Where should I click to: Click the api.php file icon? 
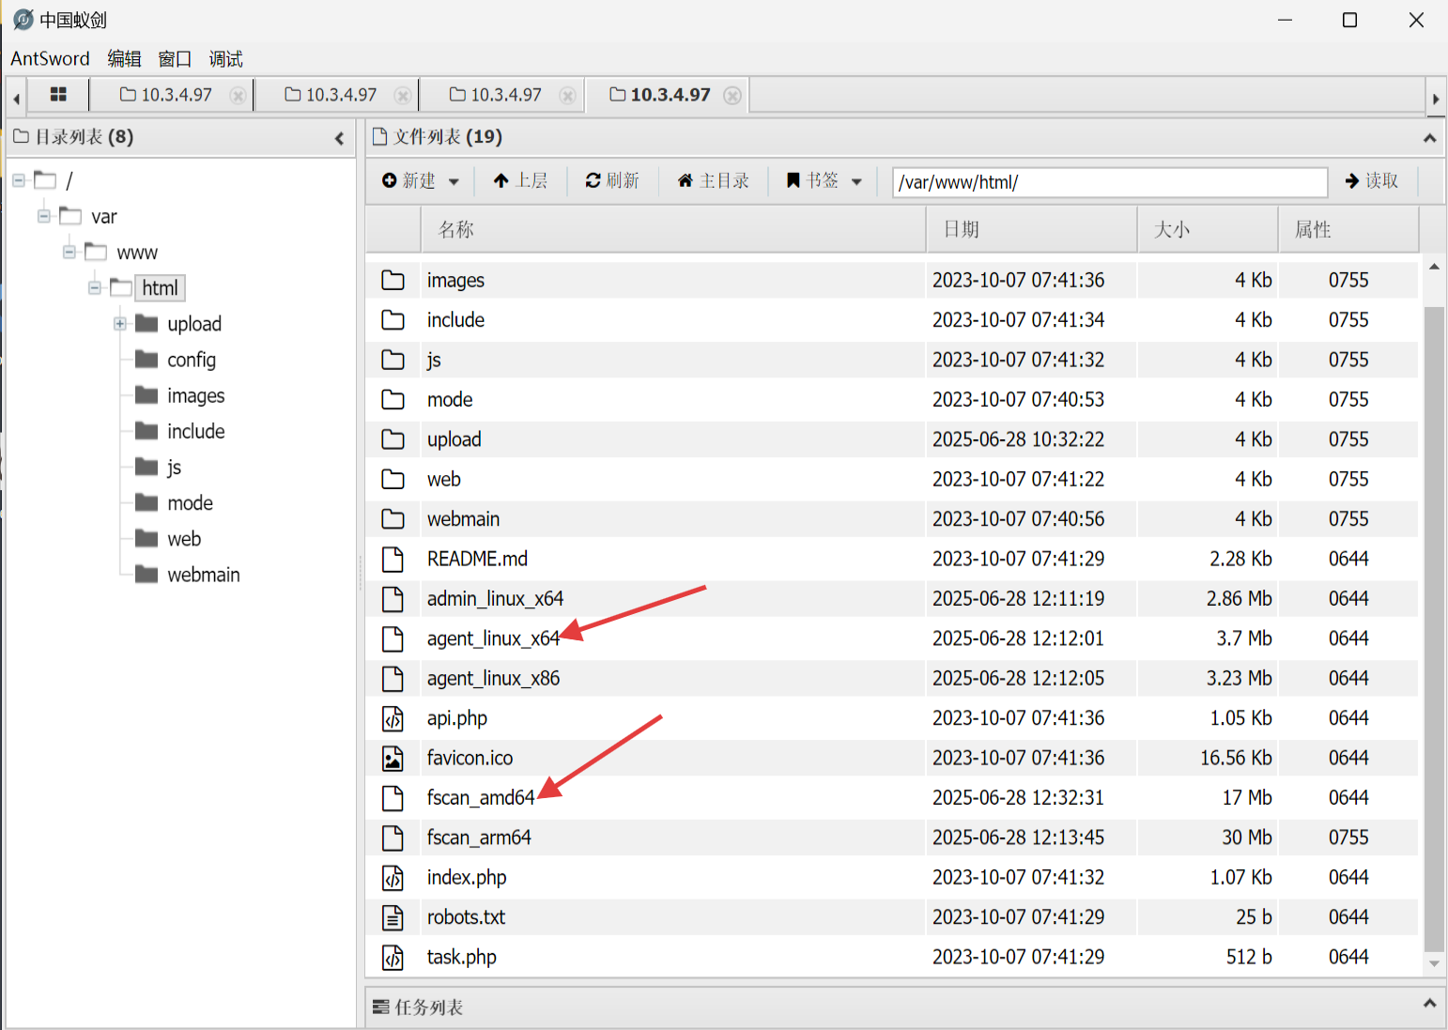click(393, 719)
